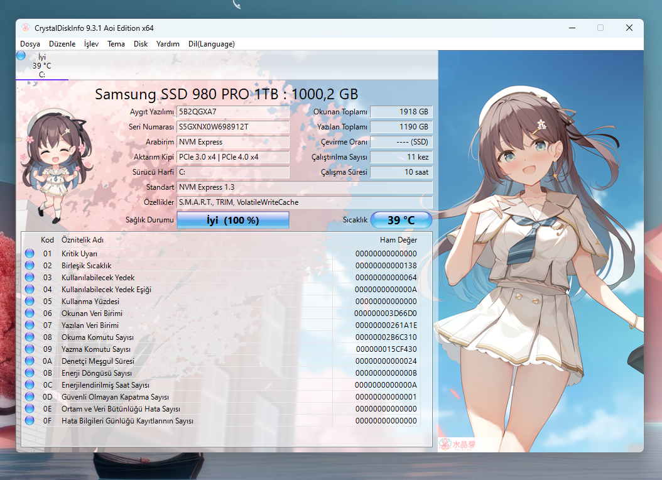Click the Aktarım Kipi field PCIe 3.0 x4
662x480 pixels.
[x=233, y=157]
